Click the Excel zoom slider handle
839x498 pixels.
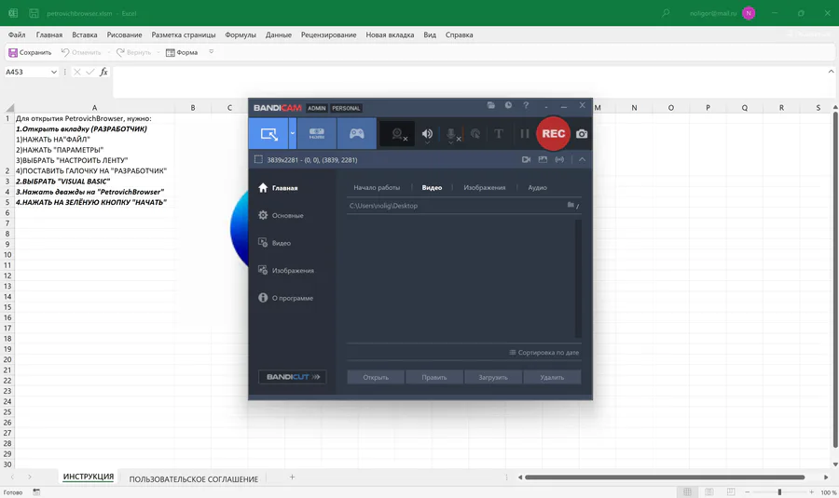pos(779,492)
